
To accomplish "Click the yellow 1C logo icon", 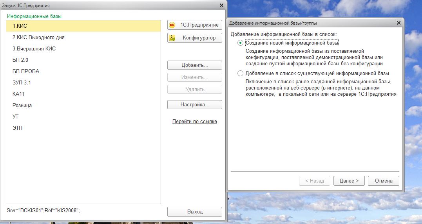I will [x=172, y=25].
